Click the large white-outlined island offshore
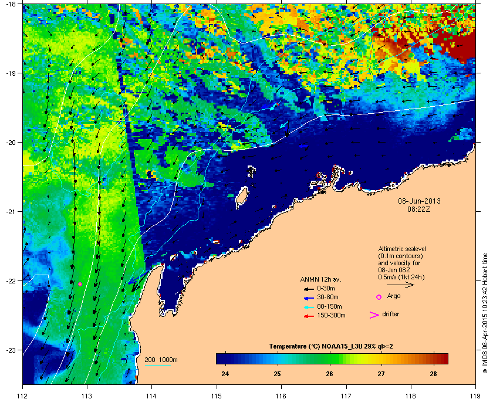 (x=241, y=198)
